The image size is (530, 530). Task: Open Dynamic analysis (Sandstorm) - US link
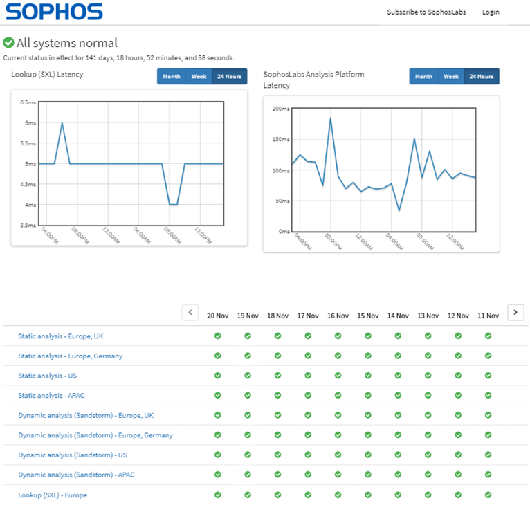73,455
